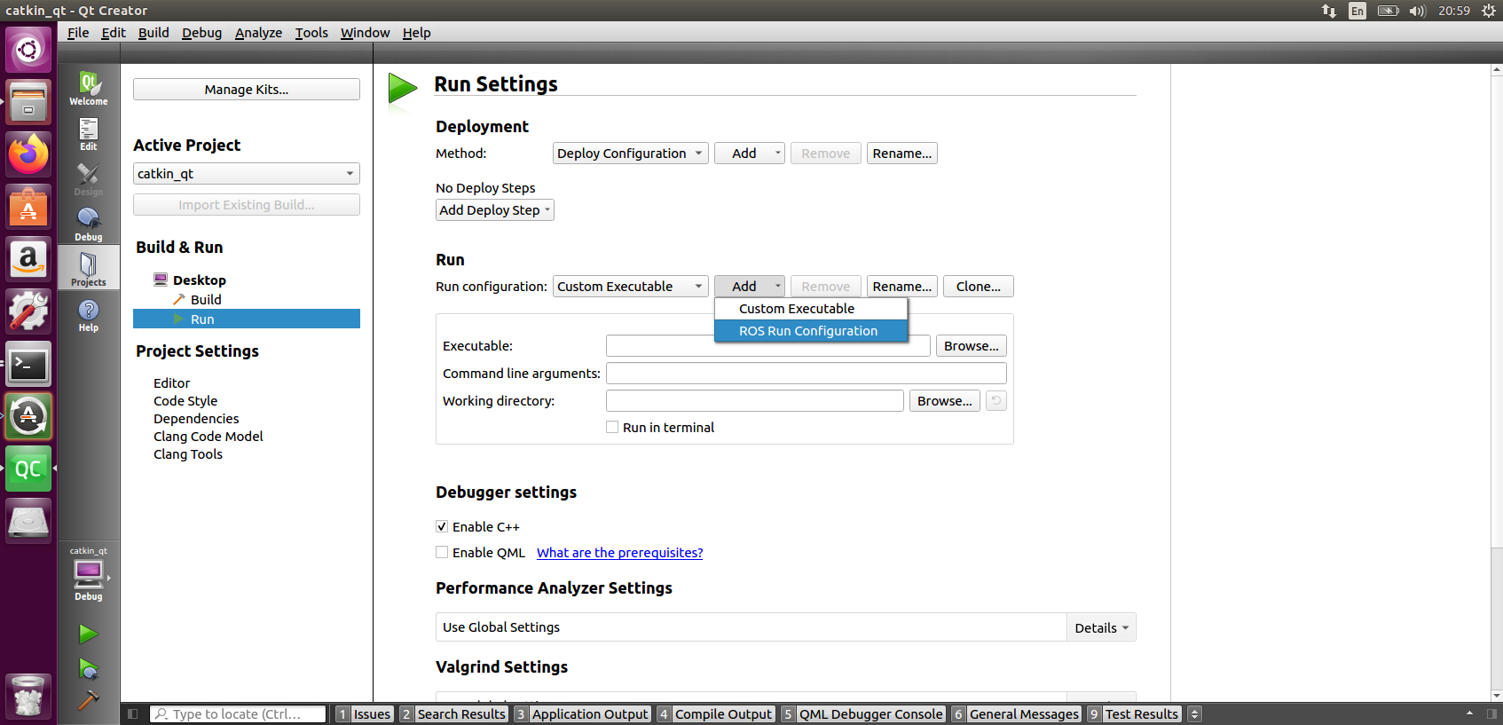1503x725 pixels.
Task: Expand the Performance Analyzer Details
Action: click(1101, 627)
